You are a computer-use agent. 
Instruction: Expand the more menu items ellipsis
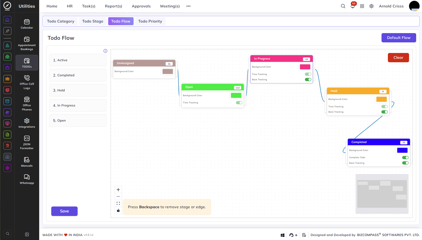(188, 6)
